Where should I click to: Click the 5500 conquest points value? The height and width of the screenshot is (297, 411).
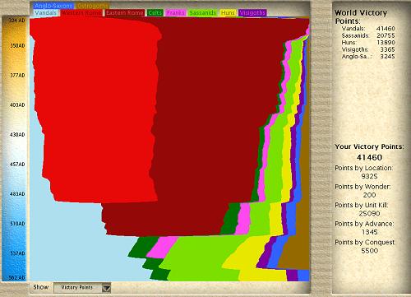pyautogui.click(x=369, y=251)
